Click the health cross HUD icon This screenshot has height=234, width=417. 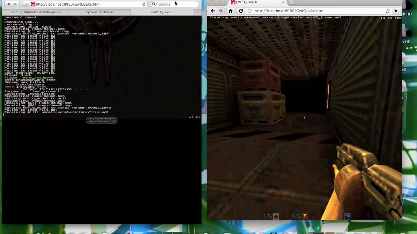pos(276,216)
